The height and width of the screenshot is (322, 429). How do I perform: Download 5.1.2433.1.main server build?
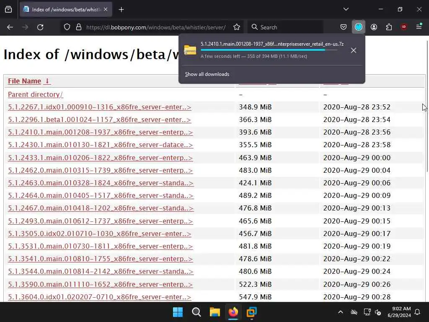(101, 158)
